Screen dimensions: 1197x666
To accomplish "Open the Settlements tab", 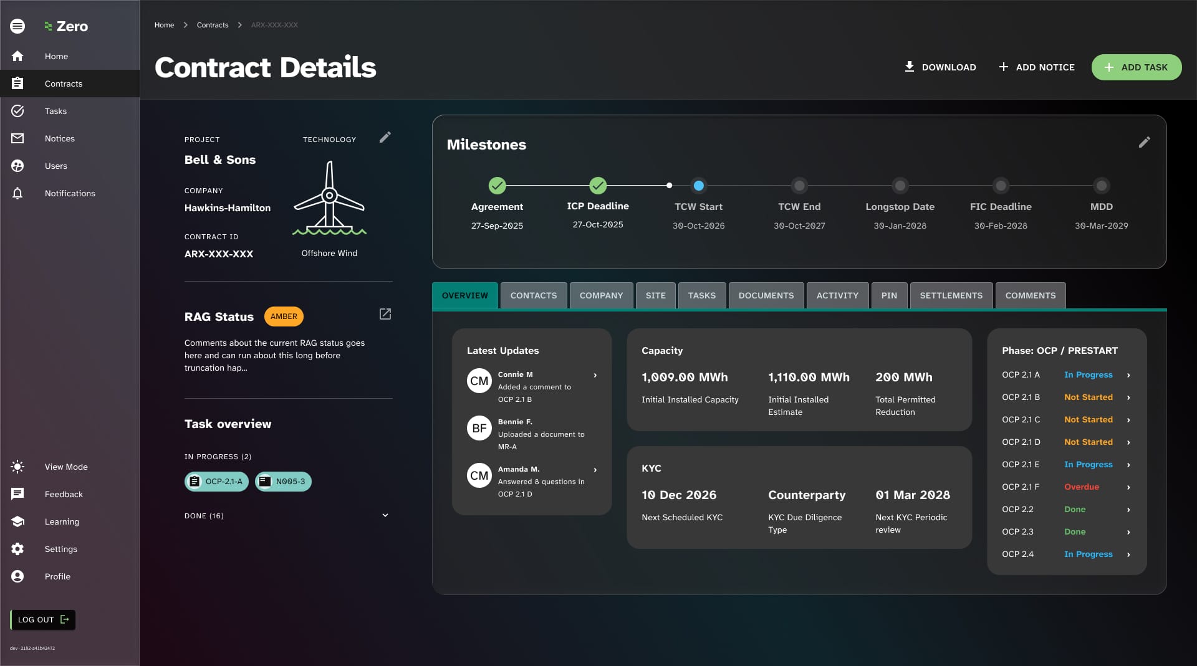I will point(951,295).
